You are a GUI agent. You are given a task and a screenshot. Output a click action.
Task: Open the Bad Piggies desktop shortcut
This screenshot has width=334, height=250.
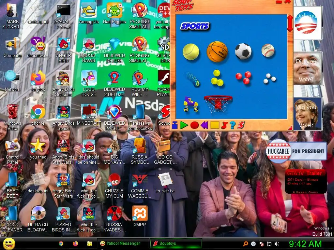pyautogui.click(x=114, y=14)
